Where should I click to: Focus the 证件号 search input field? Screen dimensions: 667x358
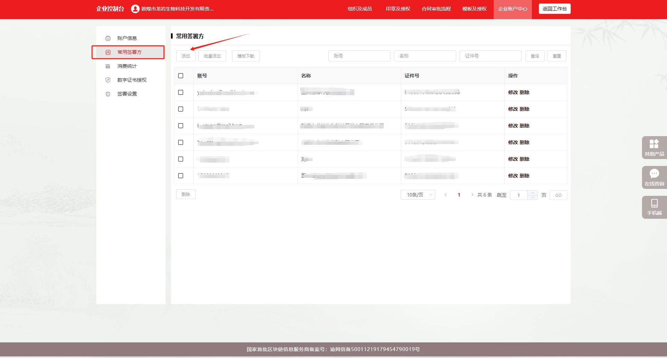[x=491, y=56]
